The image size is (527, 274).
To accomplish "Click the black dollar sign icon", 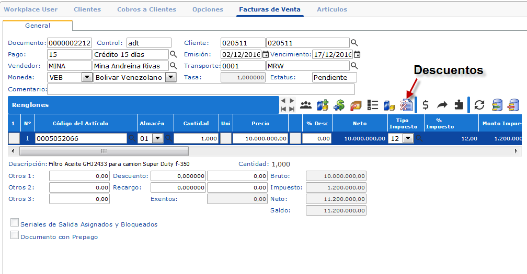I will coord(426,105).
